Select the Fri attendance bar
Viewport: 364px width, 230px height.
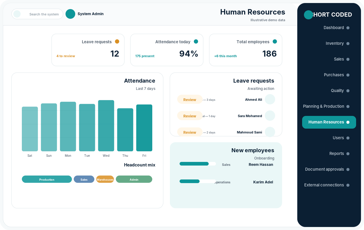144,128
